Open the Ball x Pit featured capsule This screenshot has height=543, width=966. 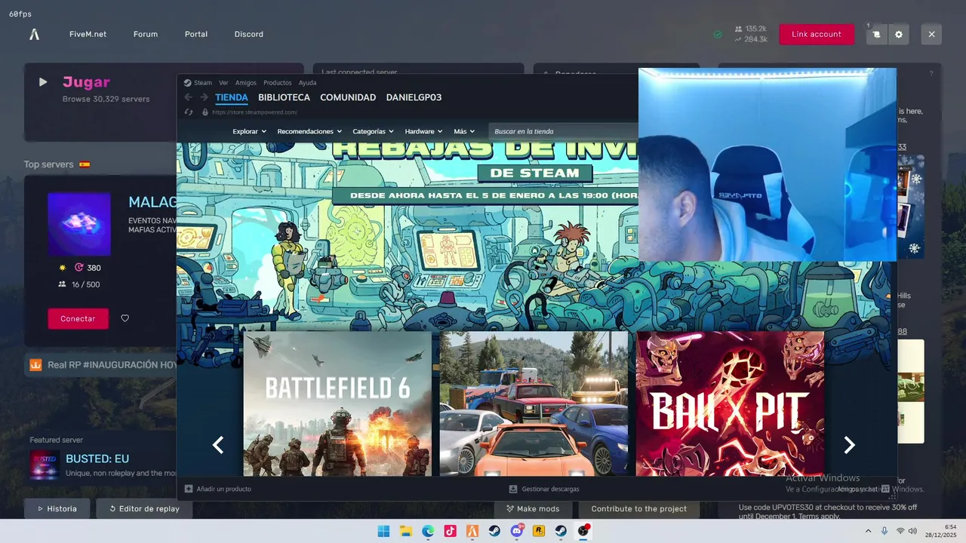click(x=730, y=403)
